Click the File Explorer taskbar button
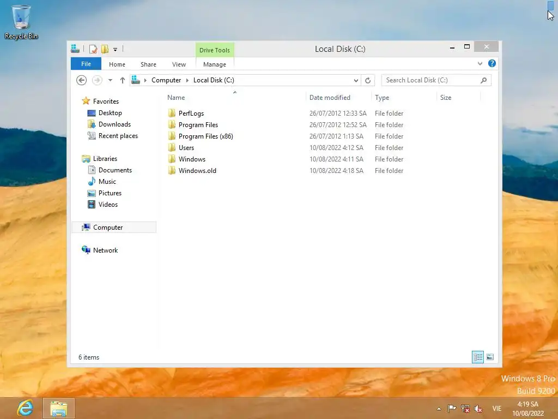 click(59, 408)
